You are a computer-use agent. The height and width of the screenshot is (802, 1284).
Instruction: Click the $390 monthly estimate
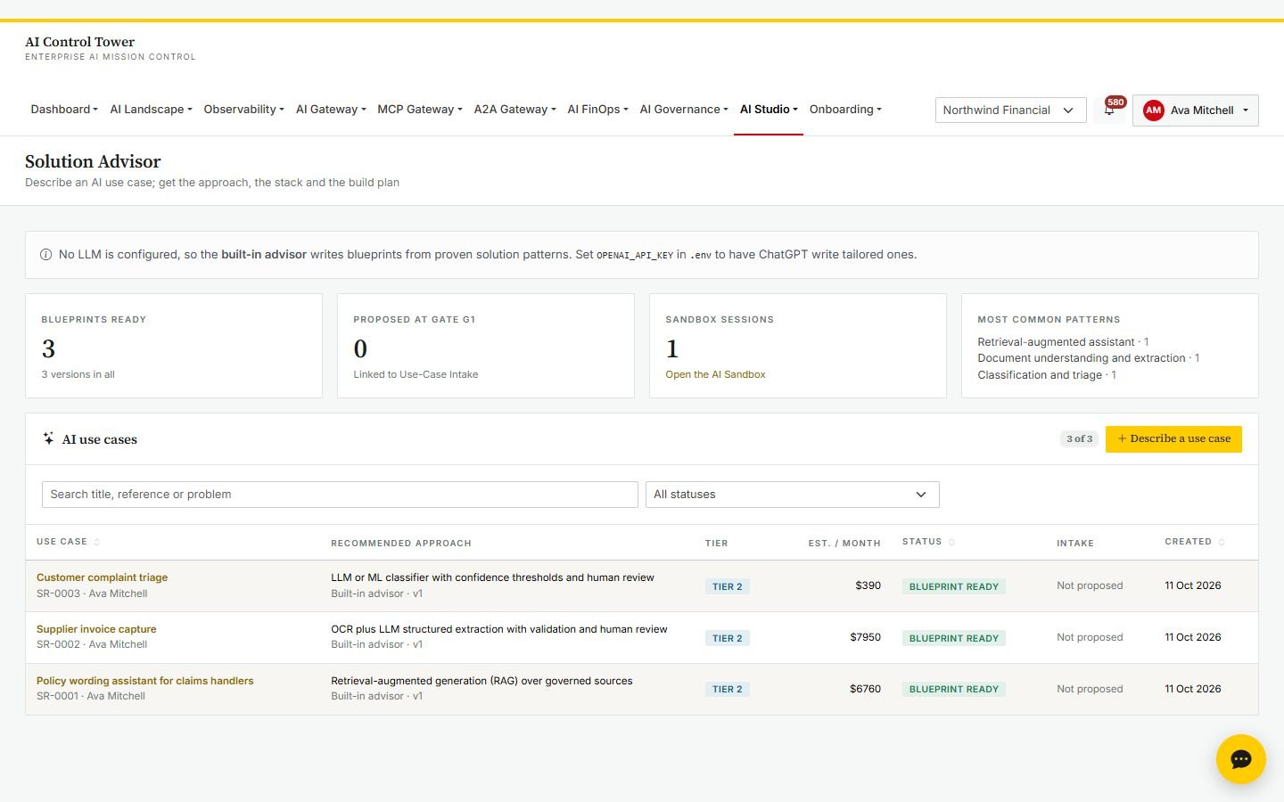click(x=868, y=585)
